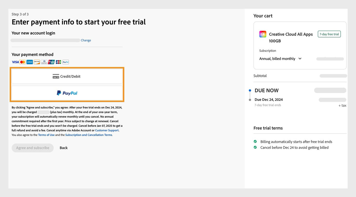Click the Mastercard logo

22,62
